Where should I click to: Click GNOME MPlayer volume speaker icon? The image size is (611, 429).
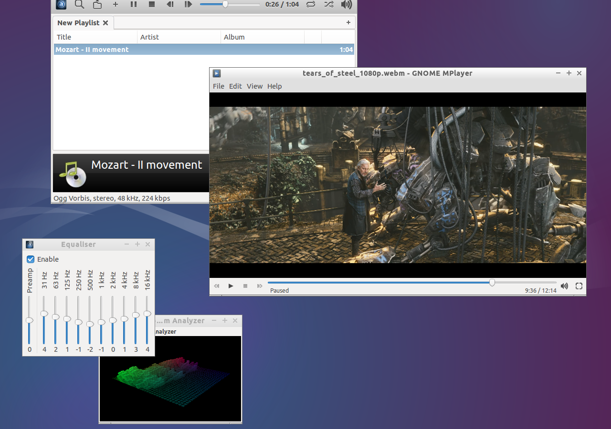click(x=565, y=286)
